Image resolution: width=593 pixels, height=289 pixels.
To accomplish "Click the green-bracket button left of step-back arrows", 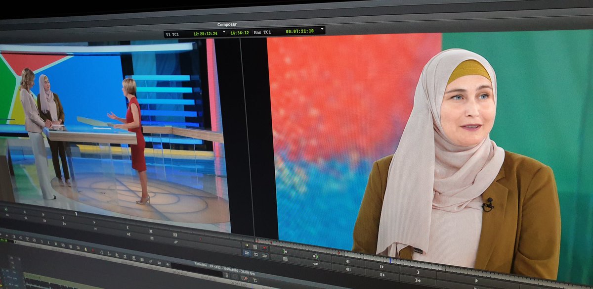I will point(316,256).
